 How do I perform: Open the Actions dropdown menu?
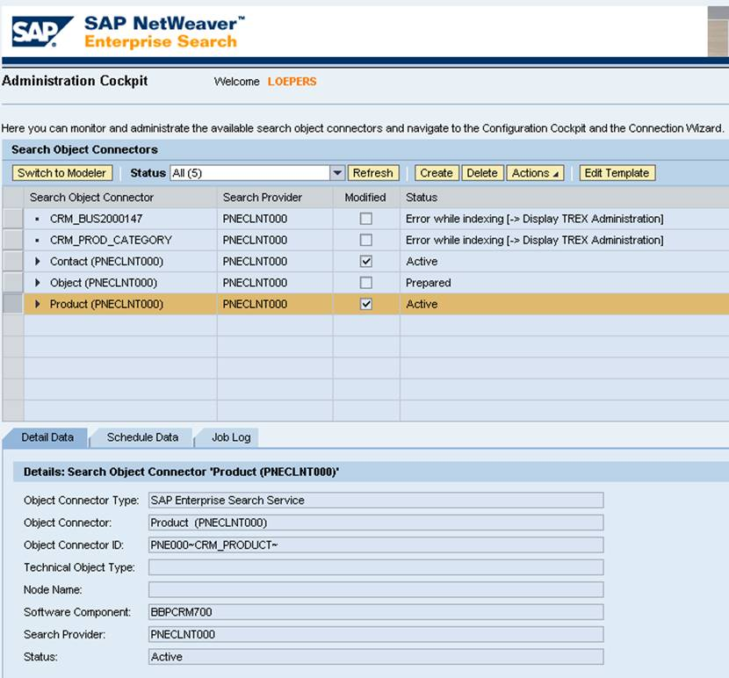(x=536, y=173)
